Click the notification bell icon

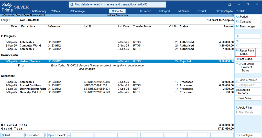tap(230, 5)
